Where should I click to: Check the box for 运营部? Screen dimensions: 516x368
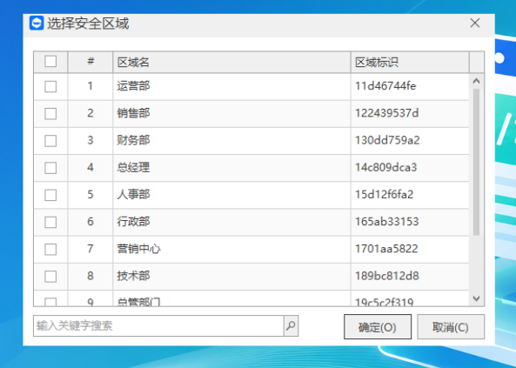tap(50, 87)
